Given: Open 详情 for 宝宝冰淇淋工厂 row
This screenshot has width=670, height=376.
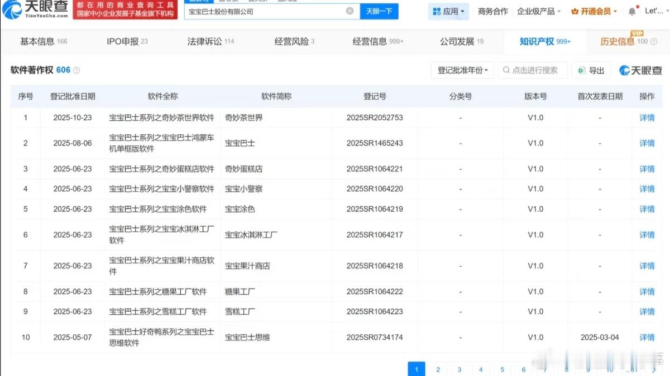Looking at the screenshot, I should [647, 235].
